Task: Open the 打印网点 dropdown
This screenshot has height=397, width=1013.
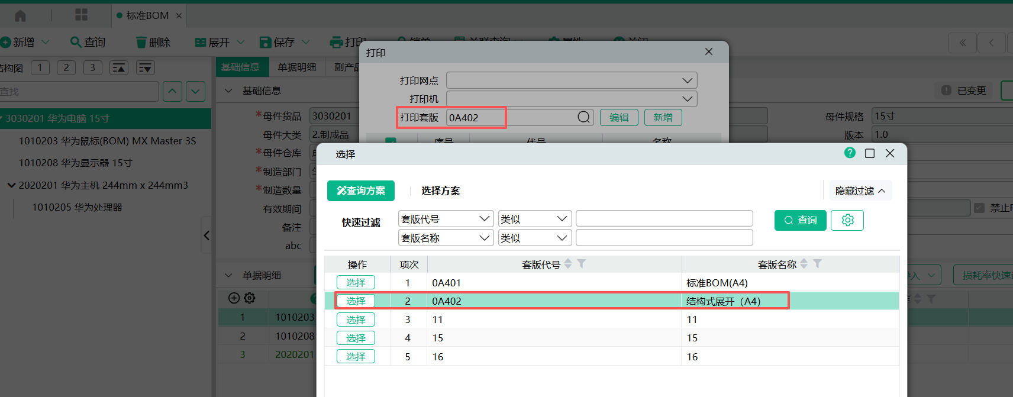Action: 571,80
